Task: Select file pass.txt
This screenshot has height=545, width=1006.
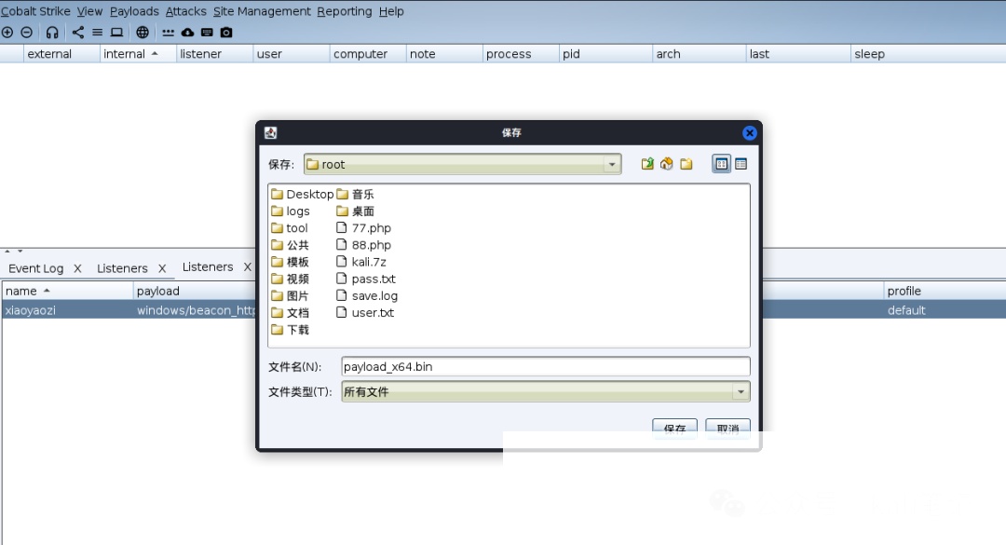Action: [x=366, y=279]
